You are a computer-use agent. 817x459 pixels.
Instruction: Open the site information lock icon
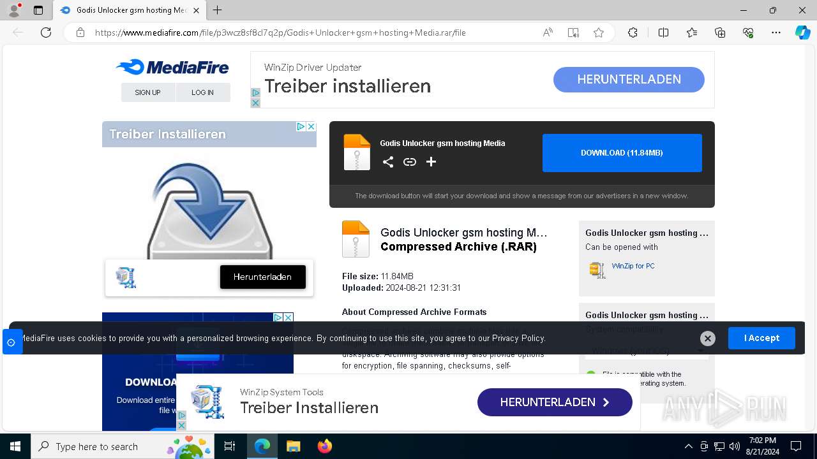(80, 33)
